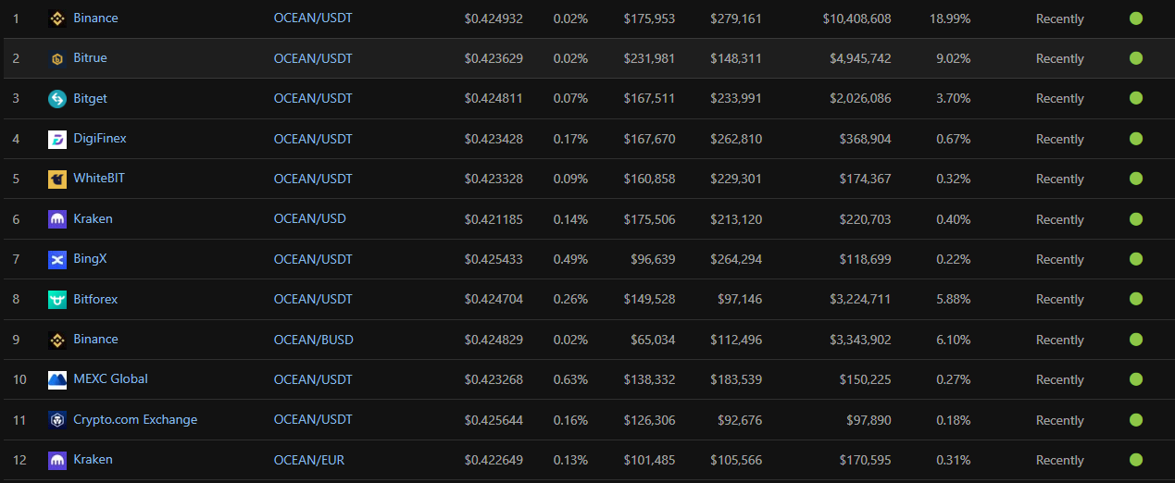Viewport: 1175px width, 483px height.
Task: Open the OCEAN/BUSD trading pair link
Action: [313, 340]
